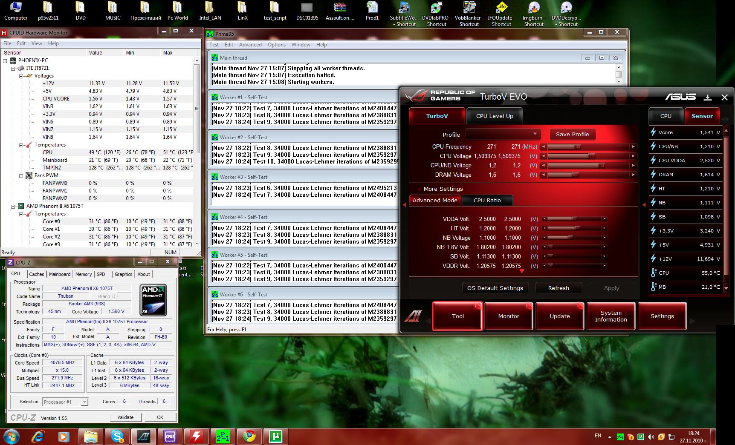Switch to CPU-Z taskbar button
Image resolution: width=735 pixels, height=445 pixels.
pos(170,436)
